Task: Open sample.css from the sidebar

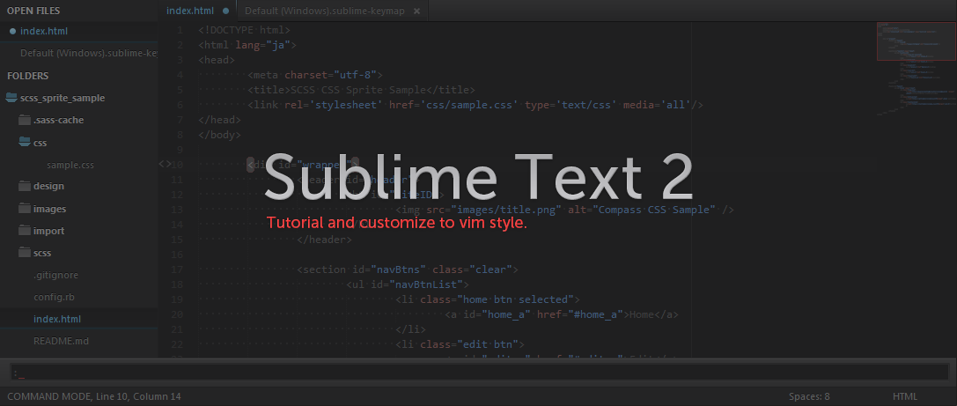Action: pyautogui.click(x=70, y=165)
